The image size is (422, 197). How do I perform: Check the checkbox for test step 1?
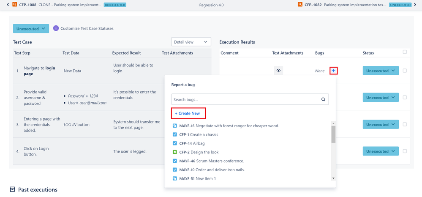pyautogui.click(x=405, y=71)
